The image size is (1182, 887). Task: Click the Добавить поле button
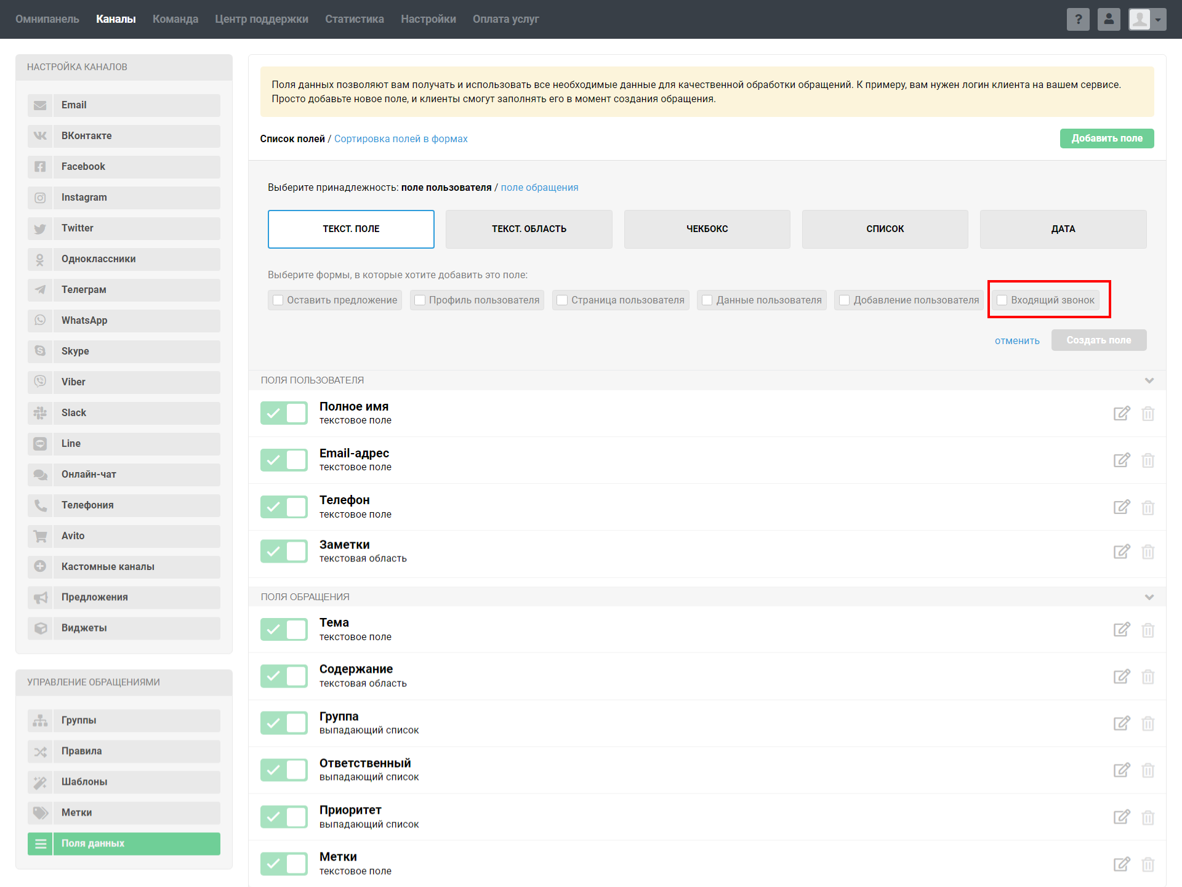[x=1106, y=138]
